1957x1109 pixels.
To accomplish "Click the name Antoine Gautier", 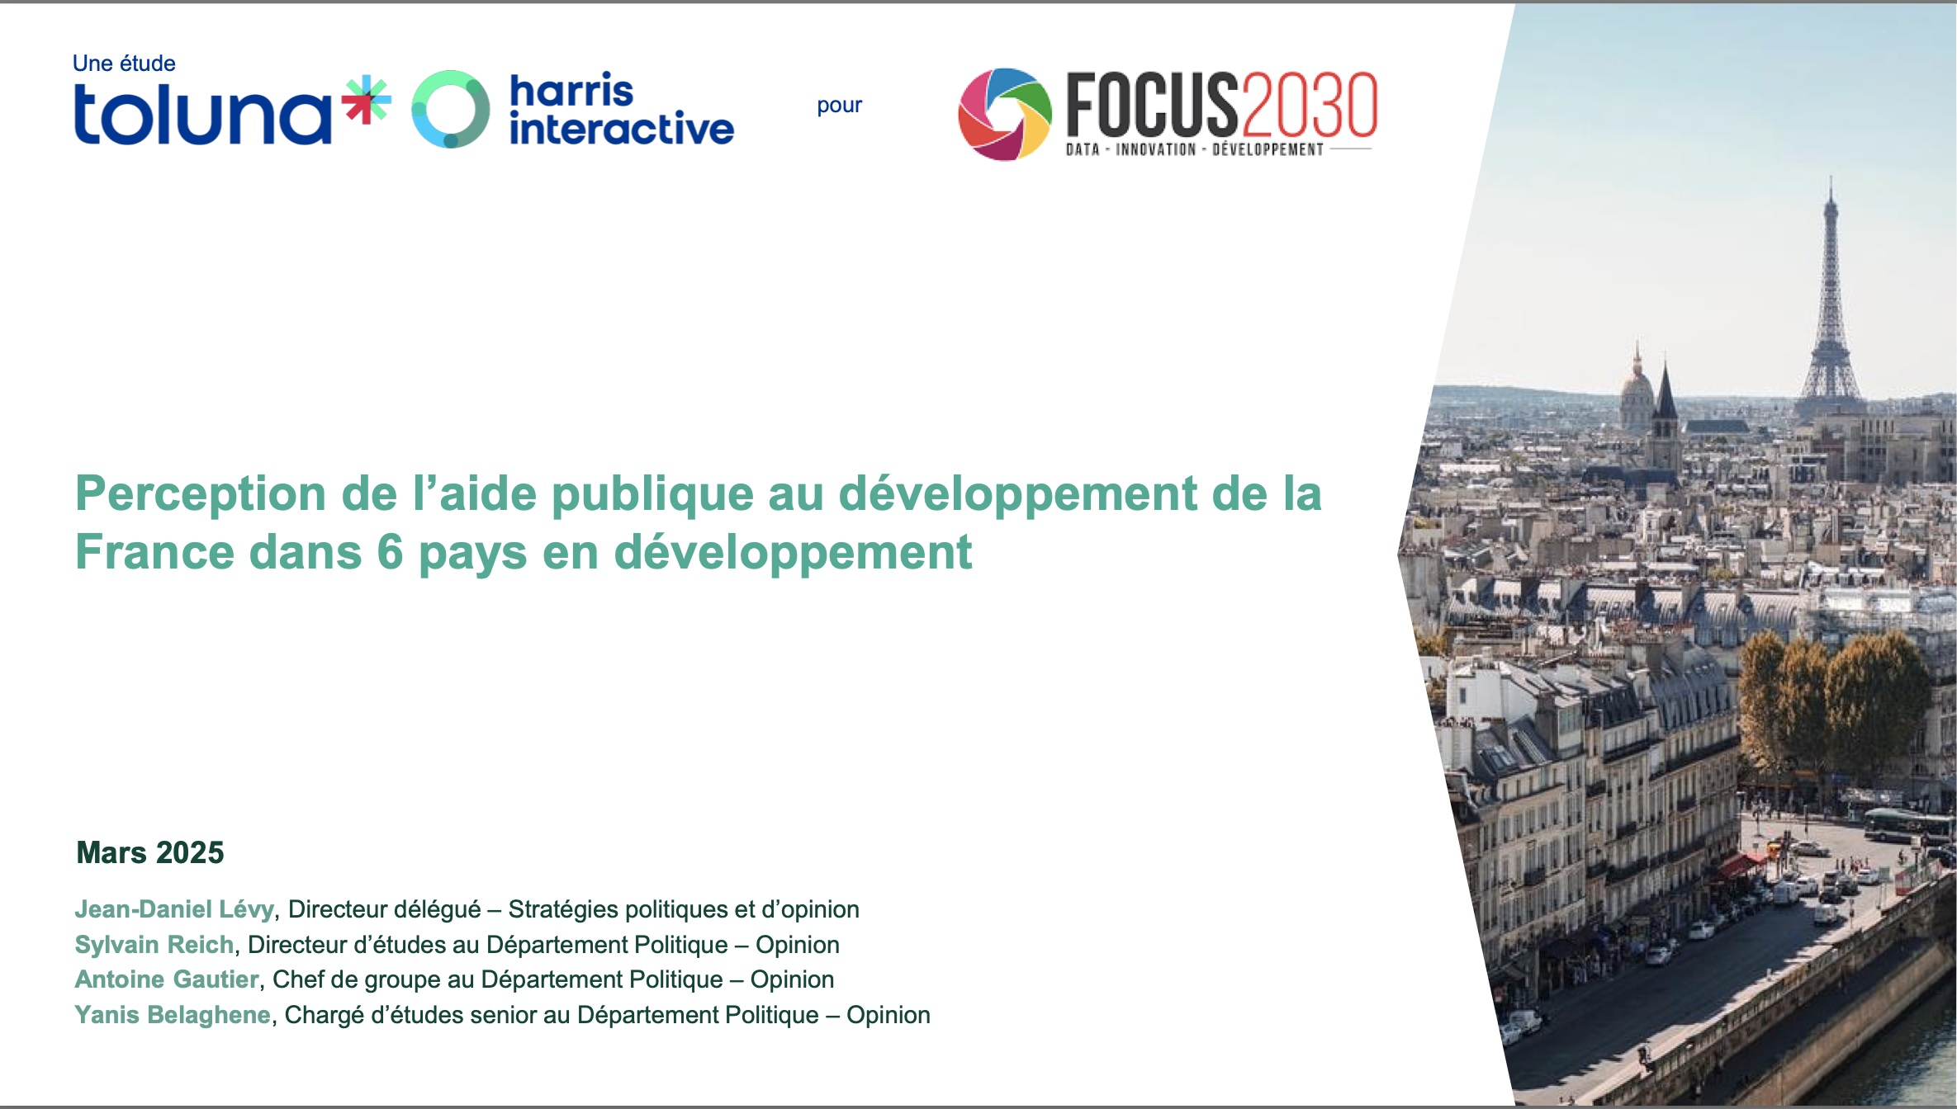I will [x=167, y=979].
